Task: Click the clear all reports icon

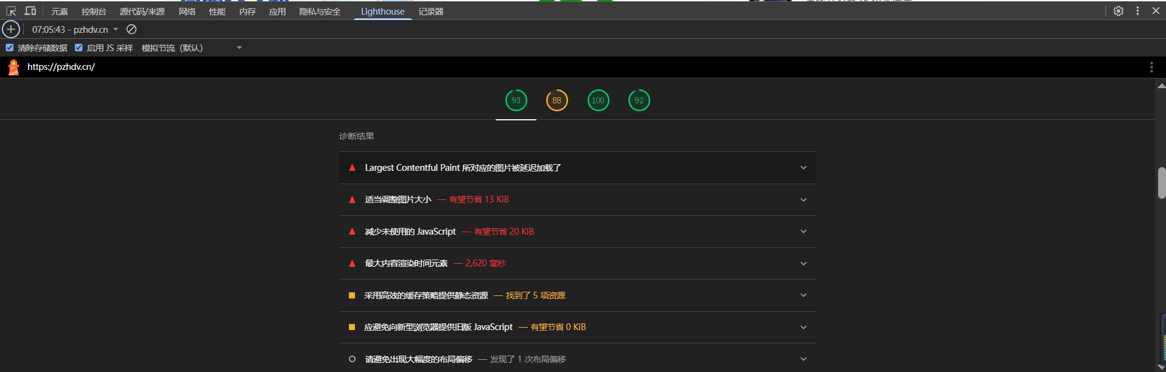Action: click(132, 29)
